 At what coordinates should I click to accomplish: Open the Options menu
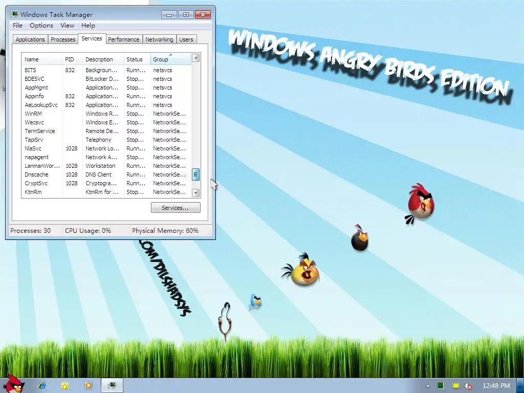click(41, 26)
